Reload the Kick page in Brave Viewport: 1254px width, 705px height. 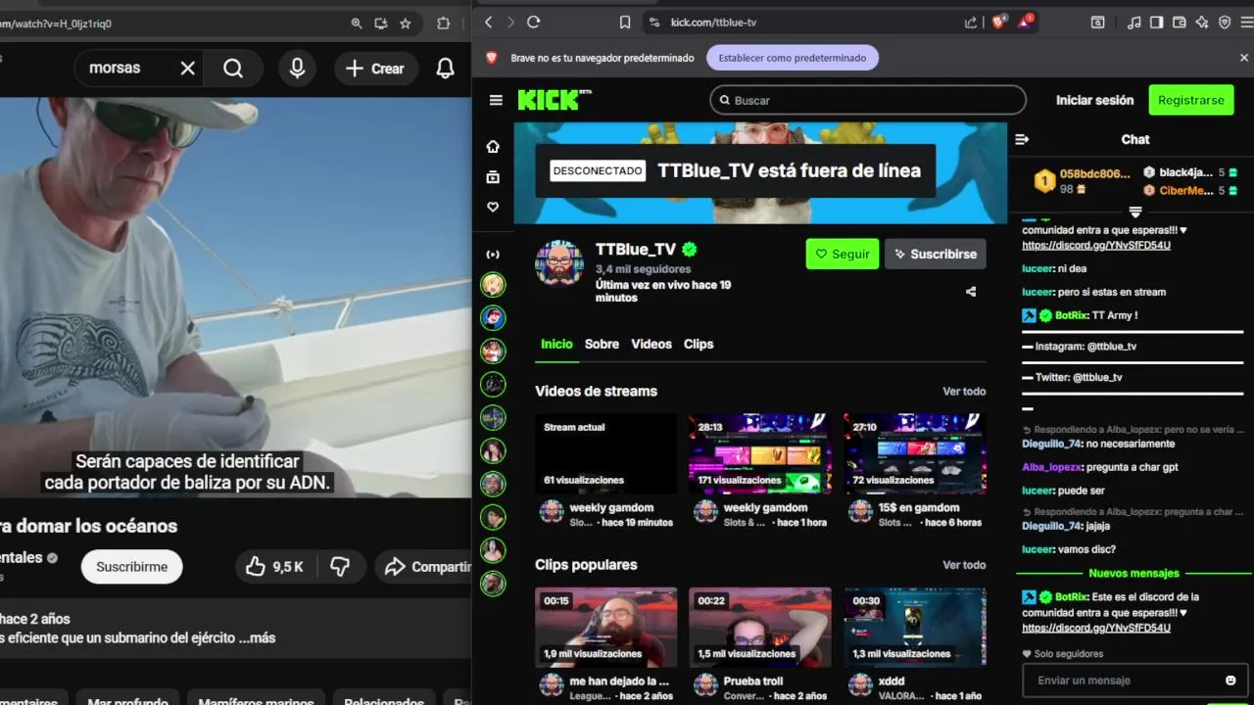coord(534,22)
